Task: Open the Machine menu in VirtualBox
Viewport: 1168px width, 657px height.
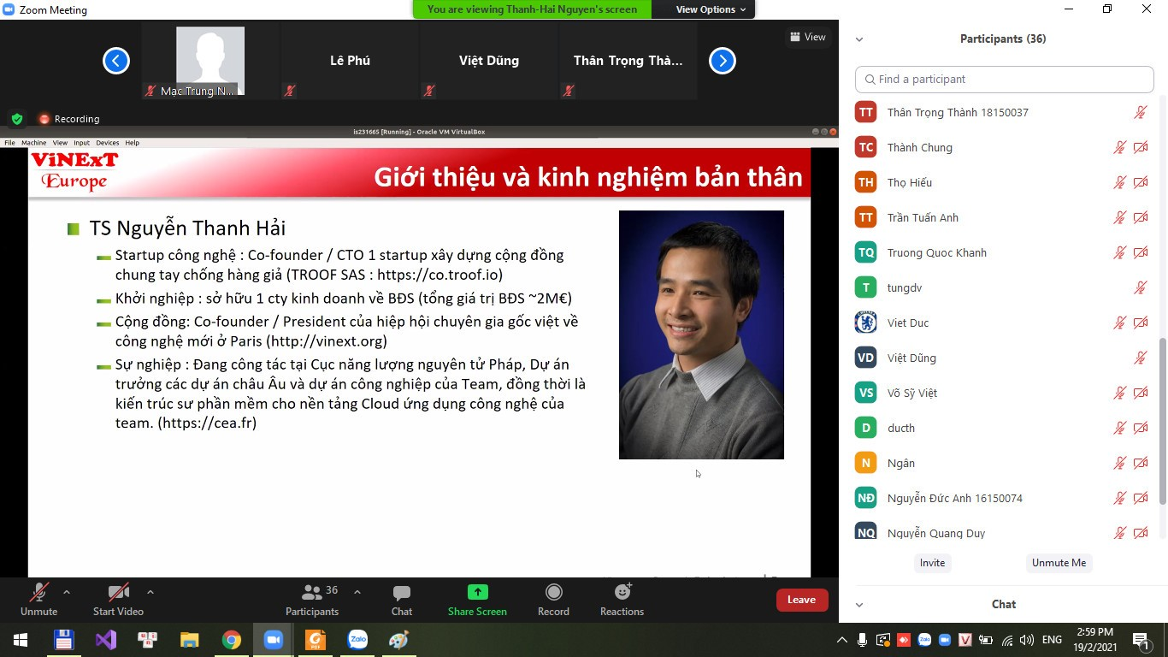Action: coord(34,143)
